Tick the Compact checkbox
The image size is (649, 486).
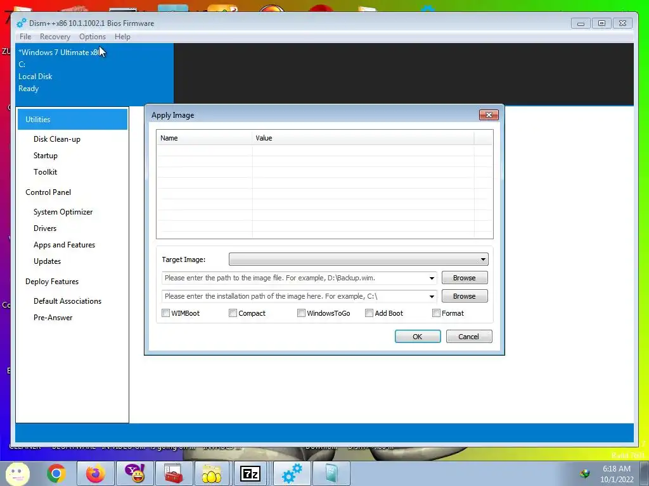coord(233,313)
